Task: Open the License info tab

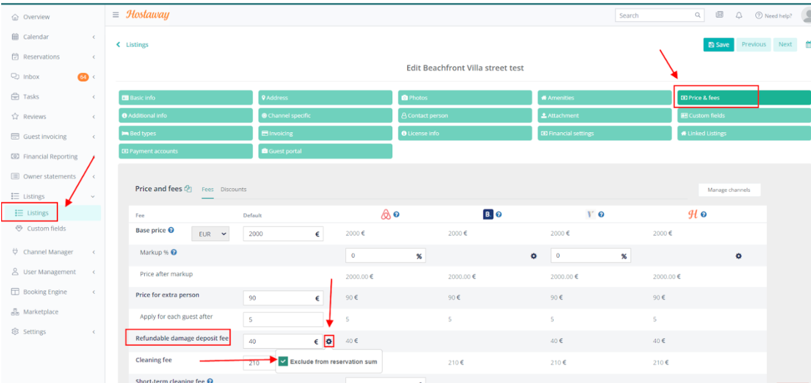Action: [465, 133]
